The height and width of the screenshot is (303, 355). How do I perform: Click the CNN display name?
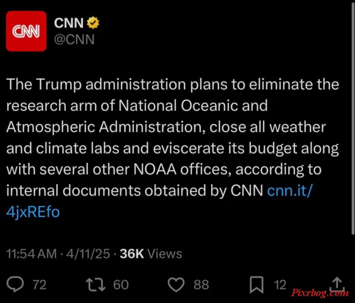[69, 23]
